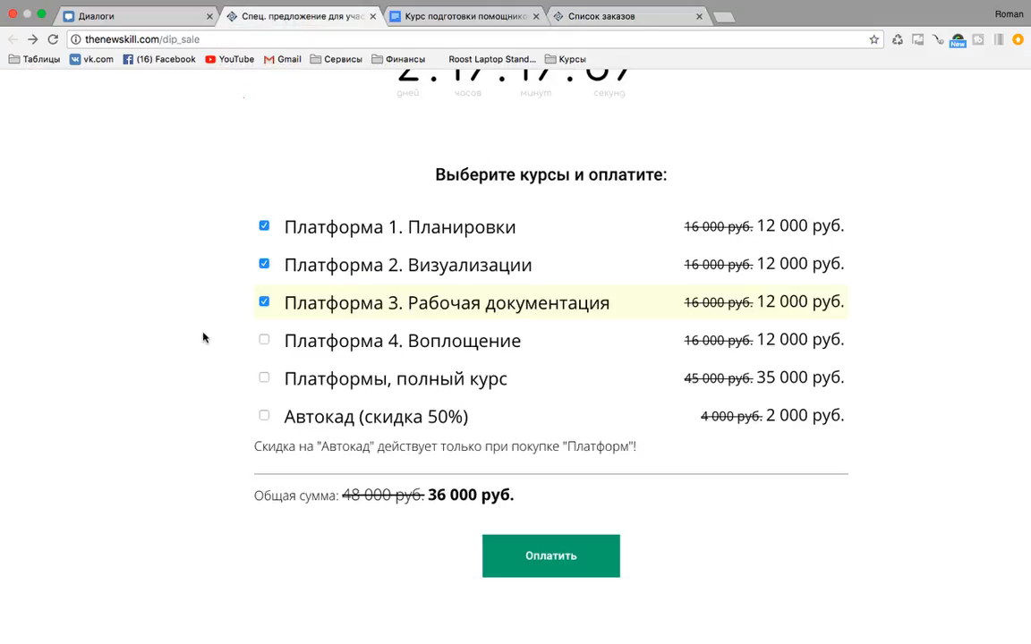This screenshot has width=1031, height=644.
Task: Click the browser forward arrow
Action: [33, 39]
